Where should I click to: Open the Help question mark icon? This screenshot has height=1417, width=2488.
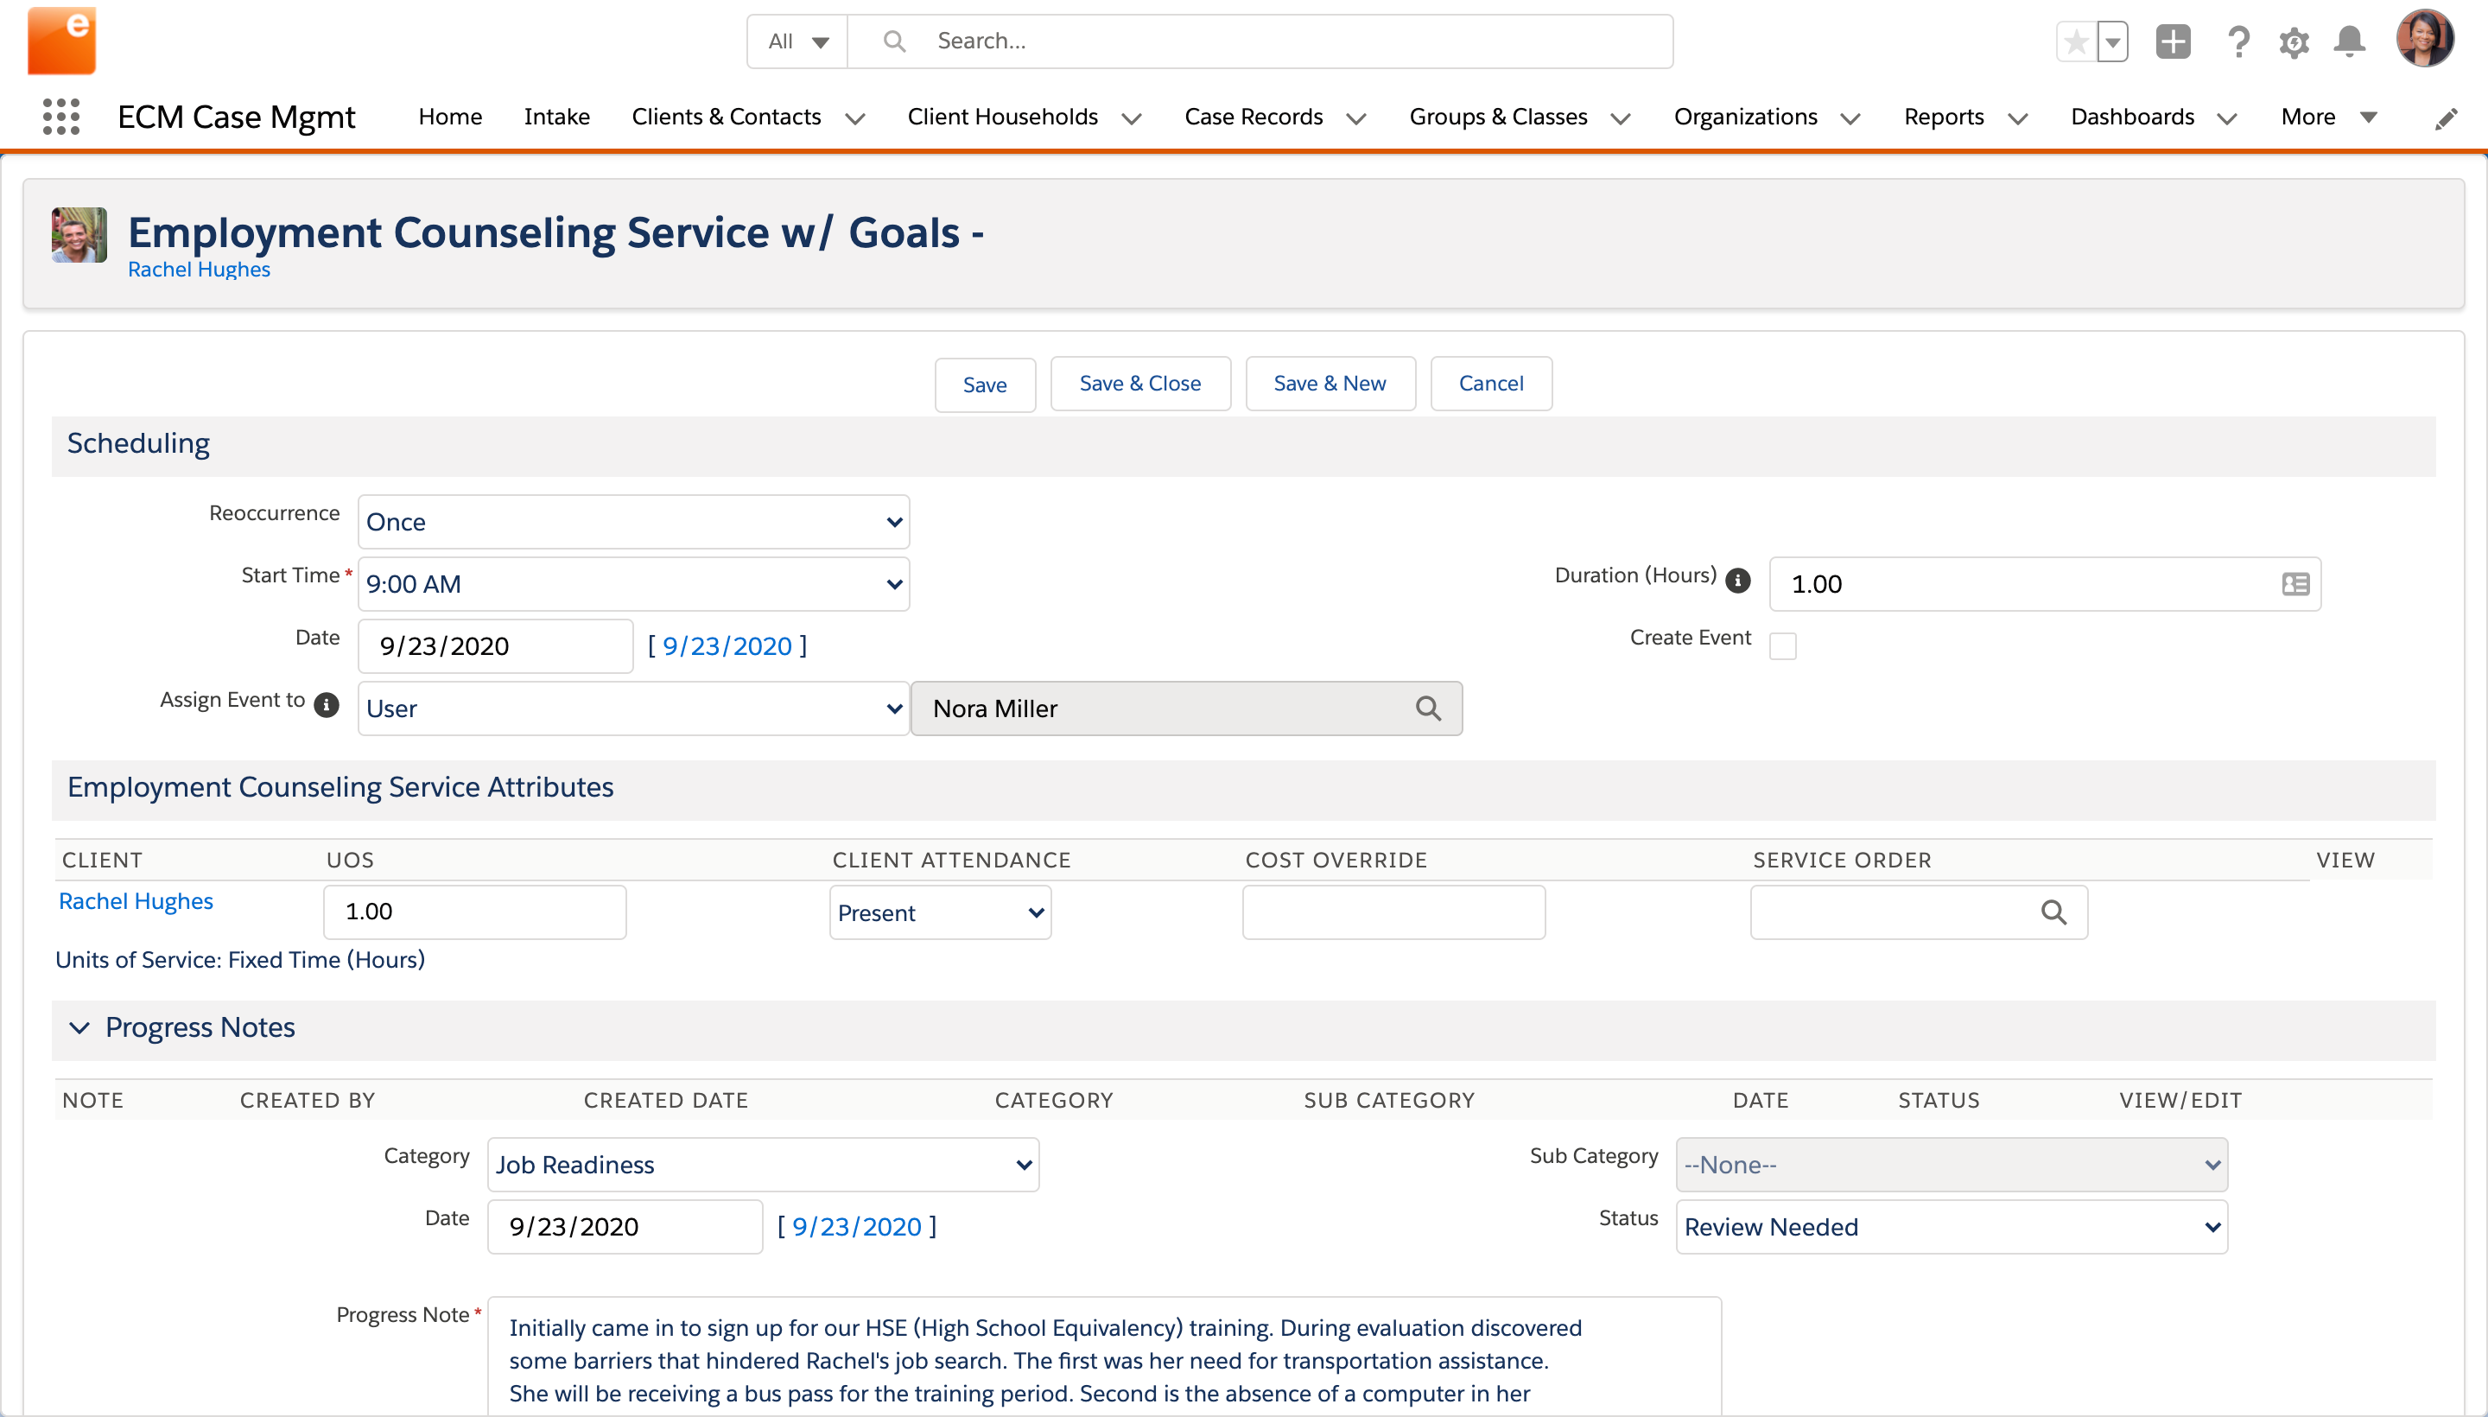(x=2238, y=41)
